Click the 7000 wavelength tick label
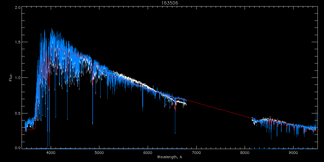Screen dimensions: 324x162 (196, 152)
